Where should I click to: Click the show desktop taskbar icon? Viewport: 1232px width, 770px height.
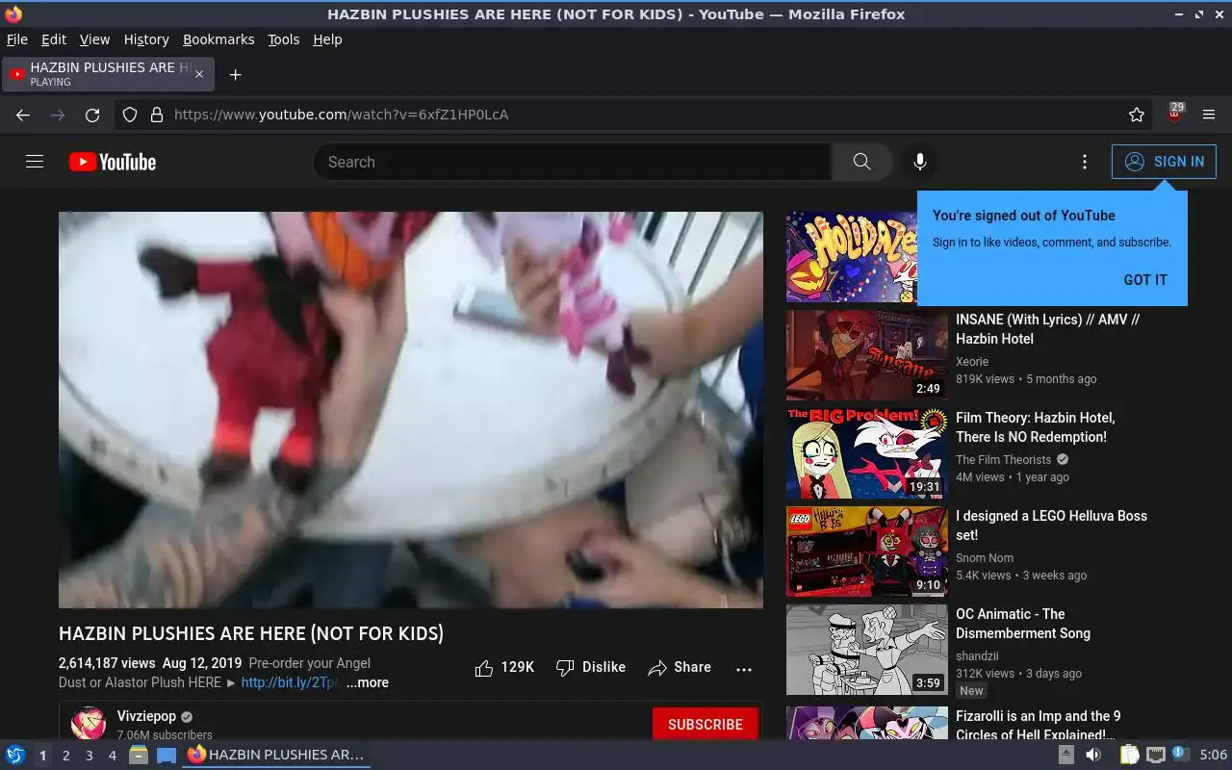pos(167,756)
